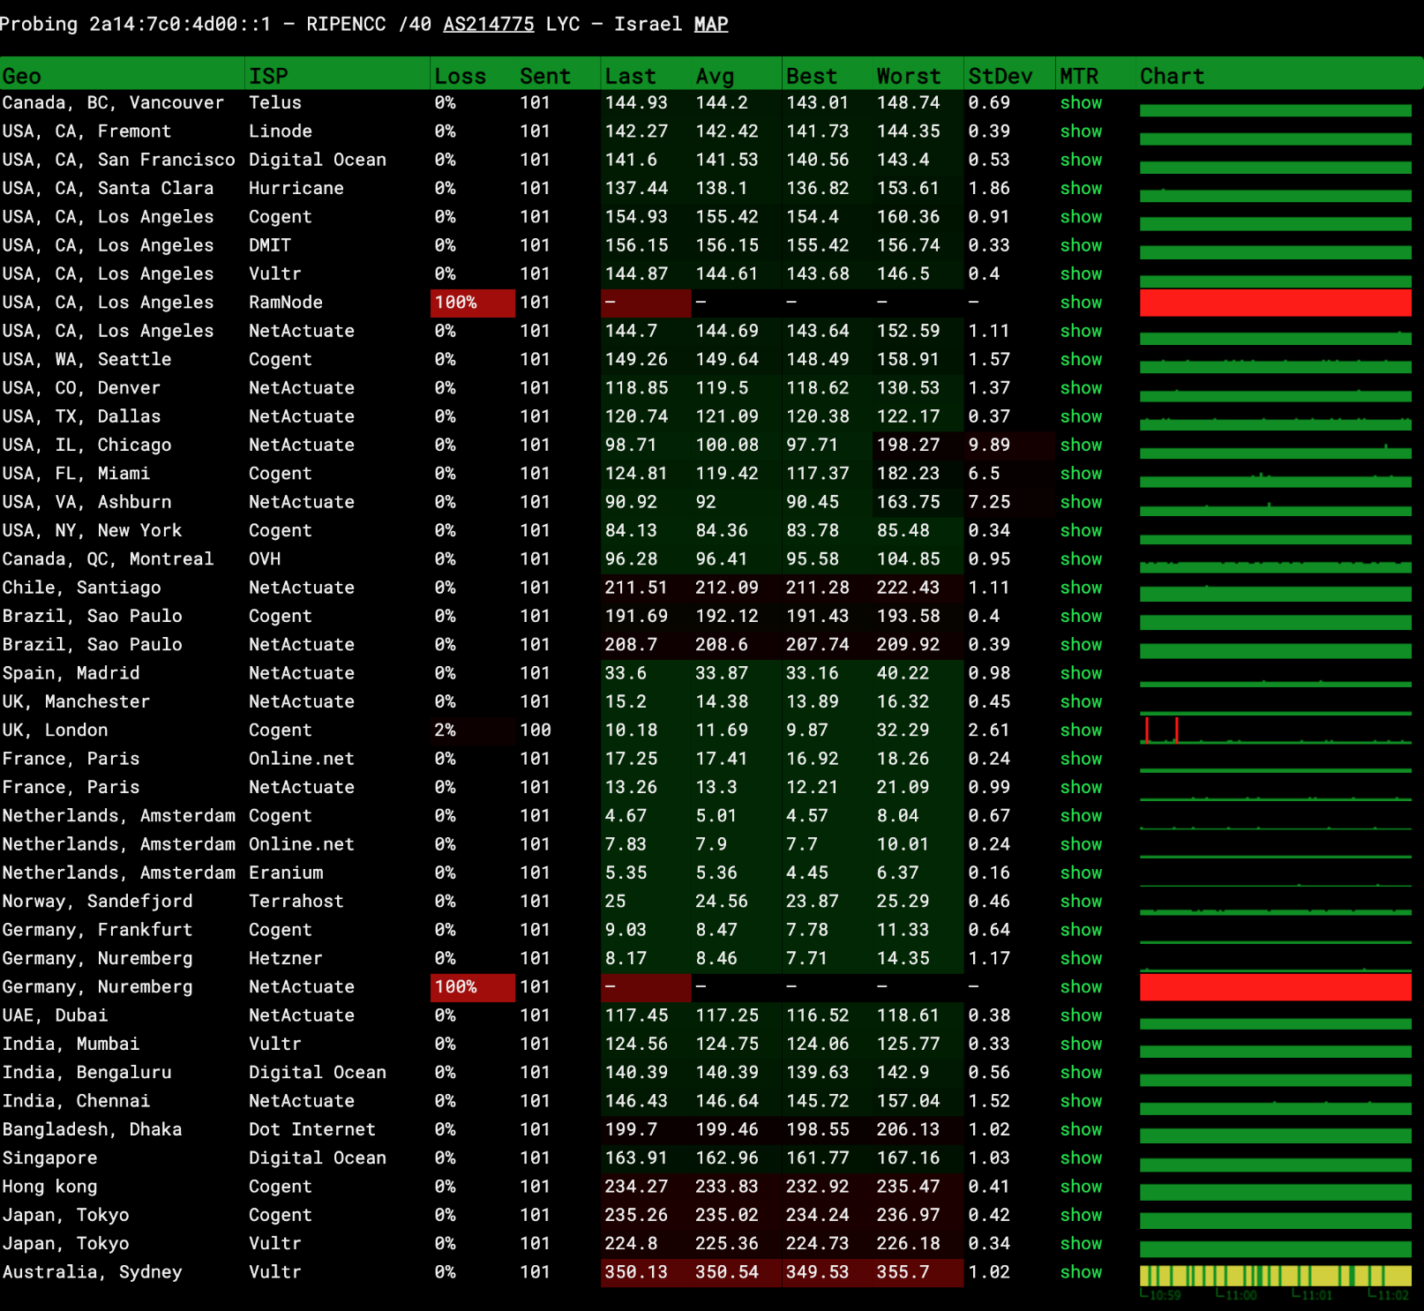Show MTR for Germany, Nuremberg NetActuate
This screenshot has height=1311, width=1424.
click(x=1081, y=986)
